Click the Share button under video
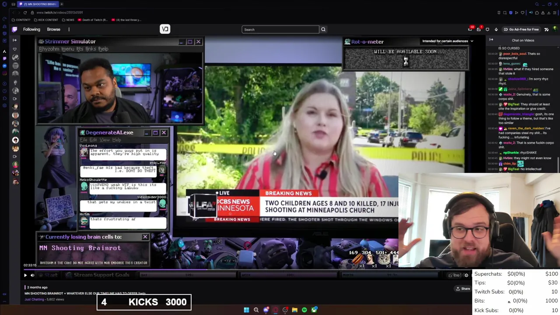Image resolution: width=560 pixels, height=315 pixels. coord(463,289)
